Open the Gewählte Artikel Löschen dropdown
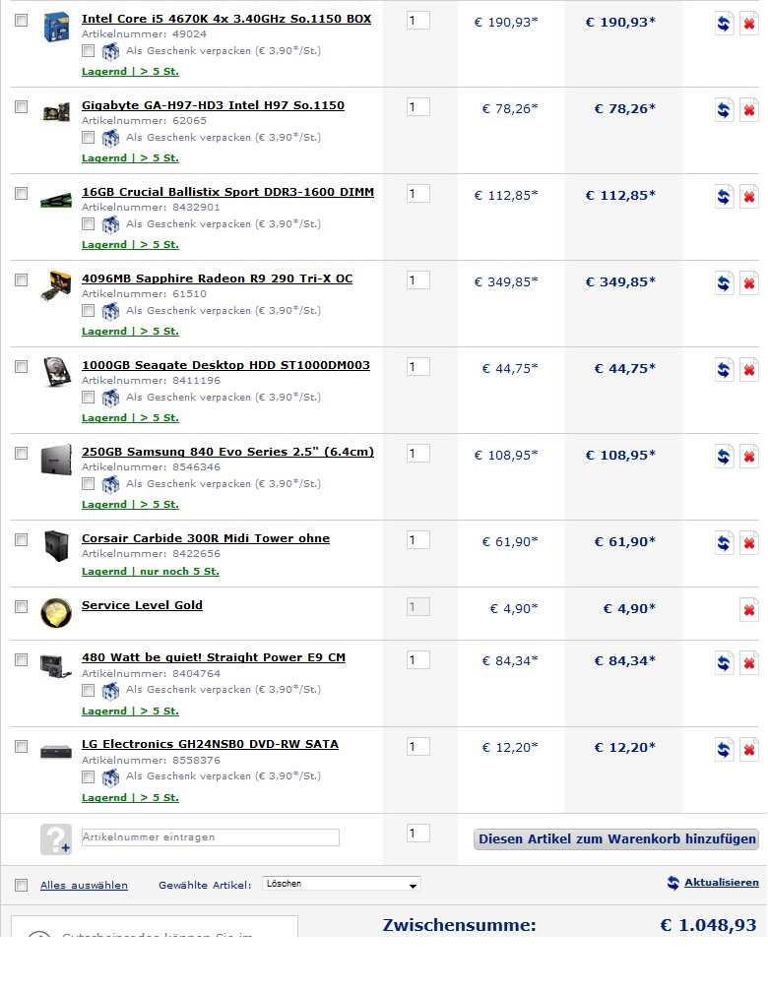 point(341,884)
